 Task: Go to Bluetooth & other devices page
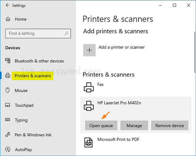(39, 61)
